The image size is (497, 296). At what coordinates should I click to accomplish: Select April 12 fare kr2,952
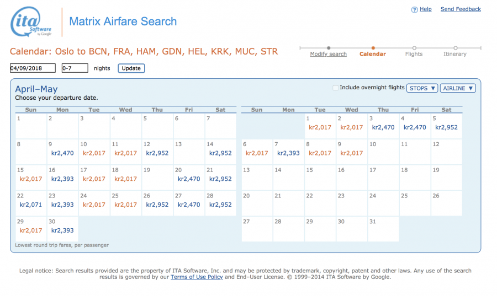coord(157,153)
